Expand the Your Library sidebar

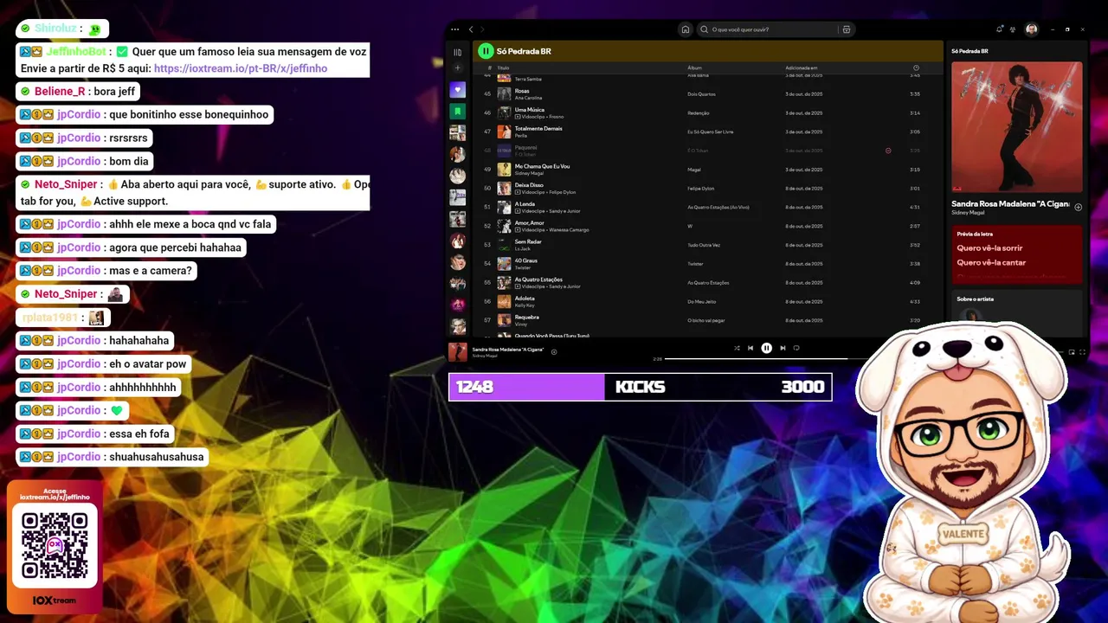tap(458, 52)
